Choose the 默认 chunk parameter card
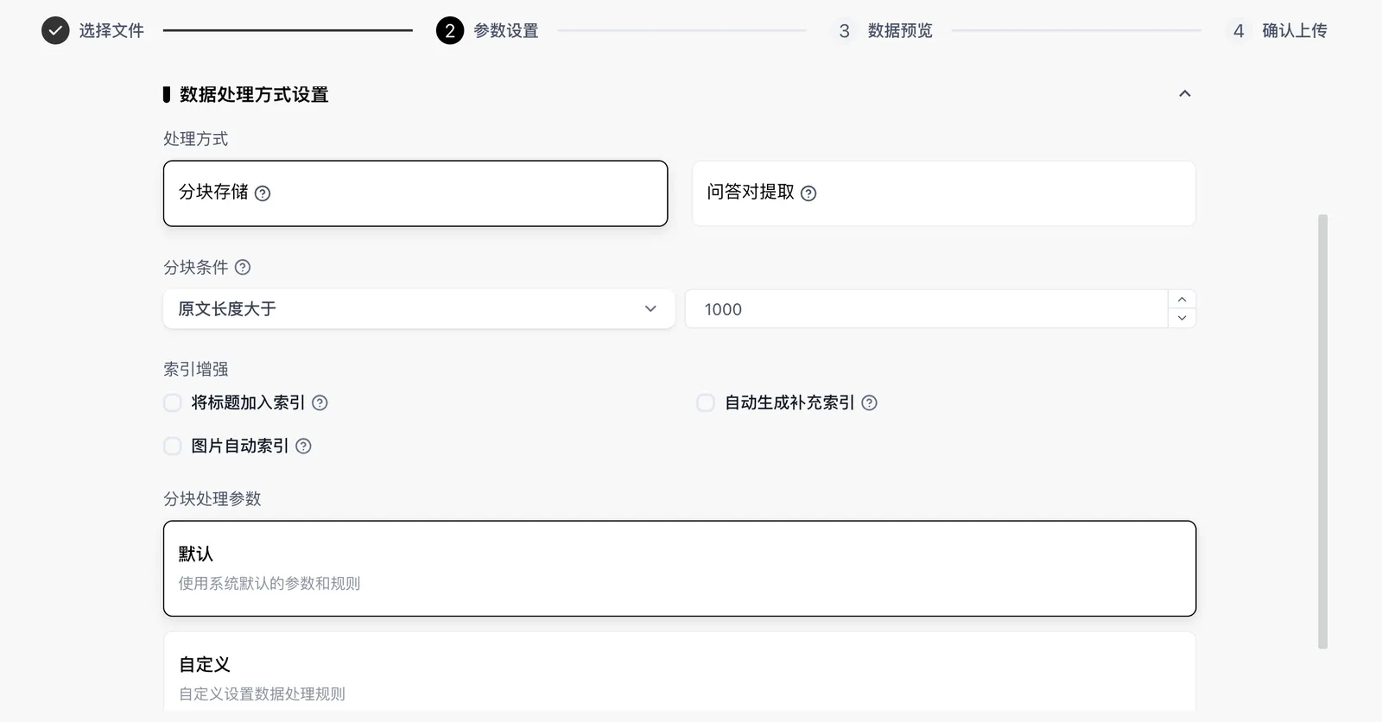Screen dimensions: 1382x722 (x=680, y=568)
